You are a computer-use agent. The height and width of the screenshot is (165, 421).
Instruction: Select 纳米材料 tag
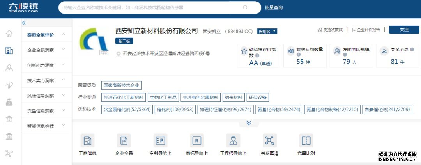tap(233, 97)
